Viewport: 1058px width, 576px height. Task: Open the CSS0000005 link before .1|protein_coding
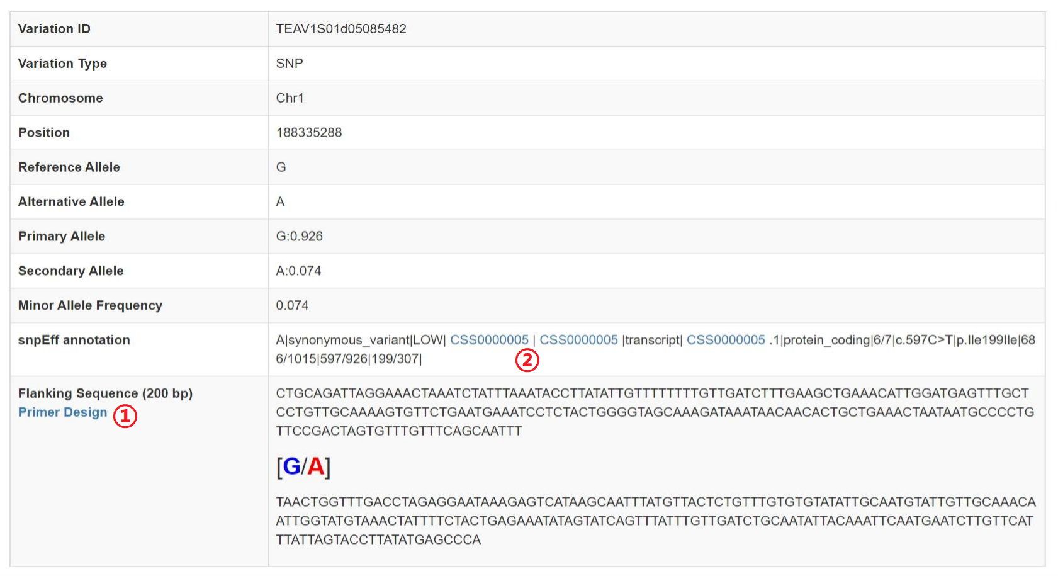click(x=726, y=340)
